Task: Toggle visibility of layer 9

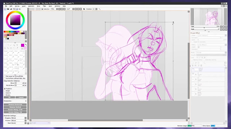Action: coord(193,73)
